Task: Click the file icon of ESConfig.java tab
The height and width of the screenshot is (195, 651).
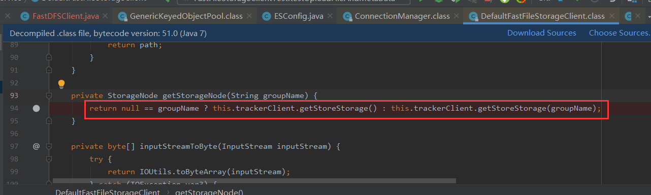Action: 267,16
